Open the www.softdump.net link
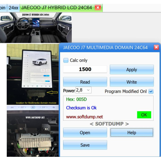 (x=84, y=117)
